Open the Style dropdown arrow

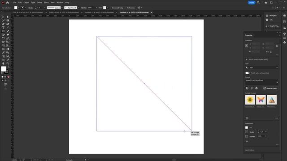(108, 8)
